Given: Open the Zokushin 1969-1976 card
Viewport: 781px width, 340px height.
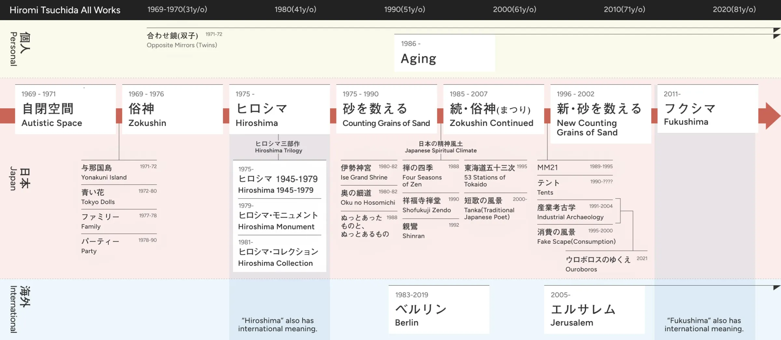Looking at the screenshot, I should [172, 109].
